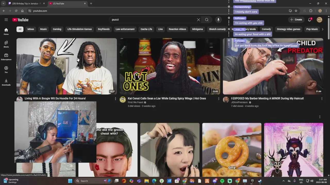Image resolution: width=330 pixels, height=185 pixels.
Task: Select the Gacha Life chip
Action: [146, 29]
